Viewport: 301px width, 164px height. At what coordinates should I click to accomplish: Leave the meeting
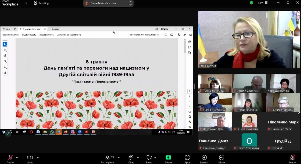[x=292, y=159]
